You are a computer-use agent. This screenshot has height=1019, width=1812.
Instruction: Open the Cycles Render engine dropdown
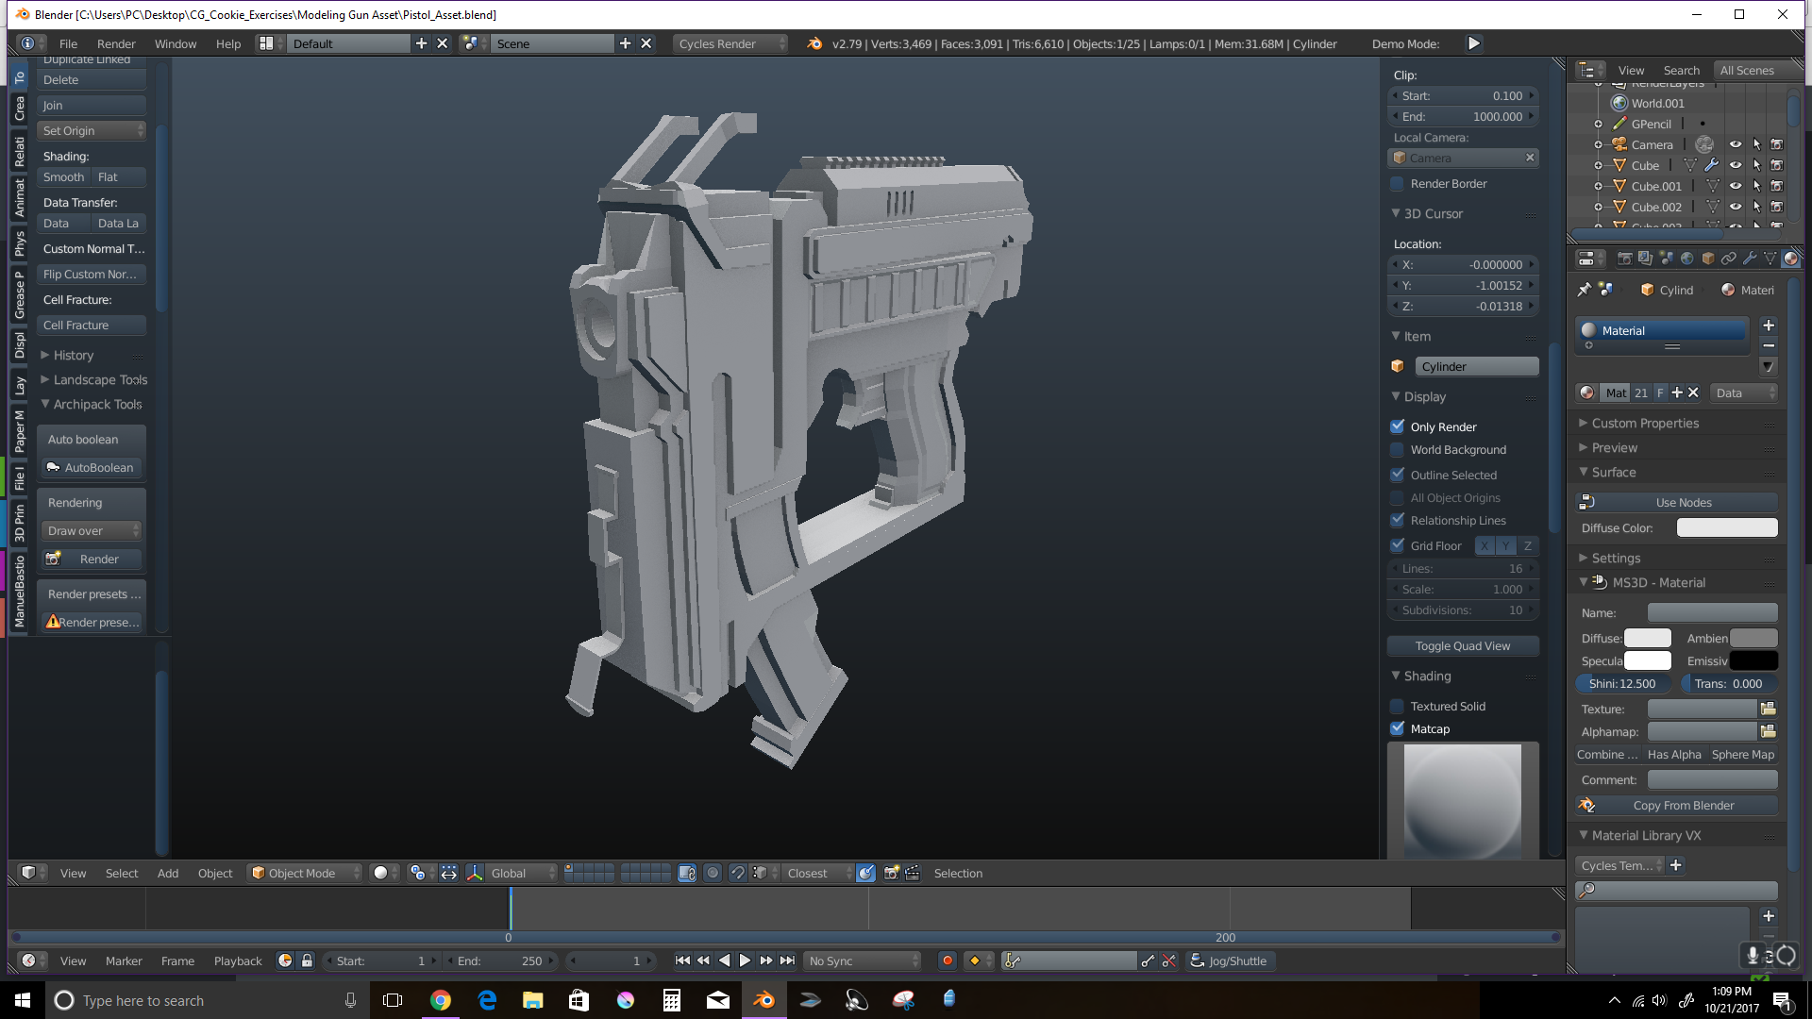coord(730,43)
